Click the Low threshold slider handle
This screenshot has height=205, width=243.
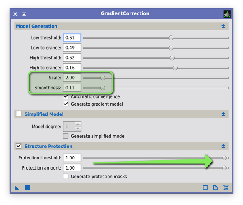coord(171,38)
